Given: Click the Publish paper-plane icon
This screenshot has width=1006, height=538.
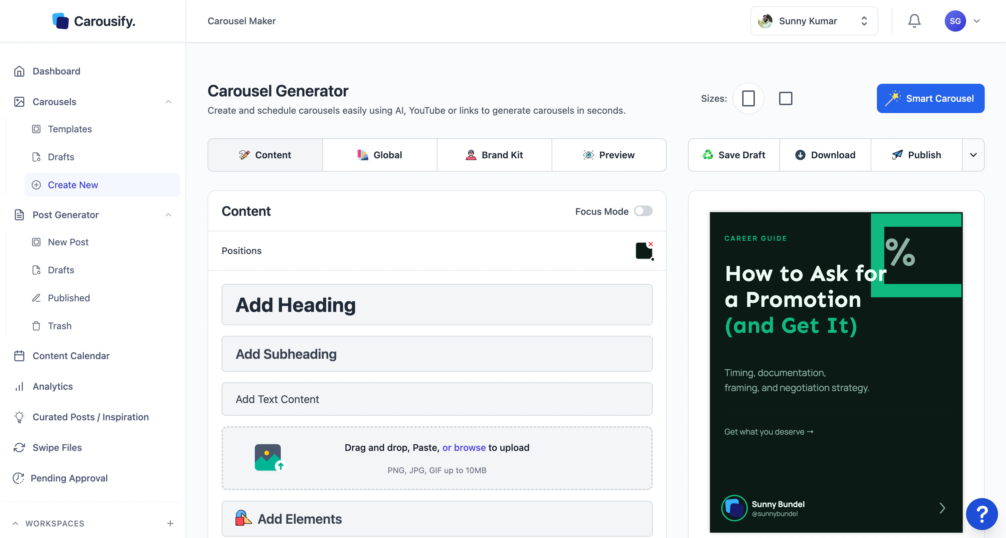Looking at the screenshot, I should coord(897,155).
